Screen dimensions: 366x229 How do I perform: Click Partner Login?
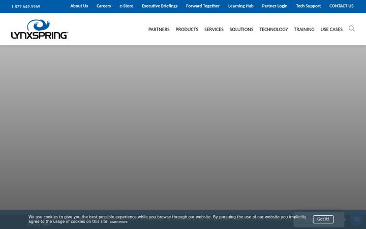(274, 6)
